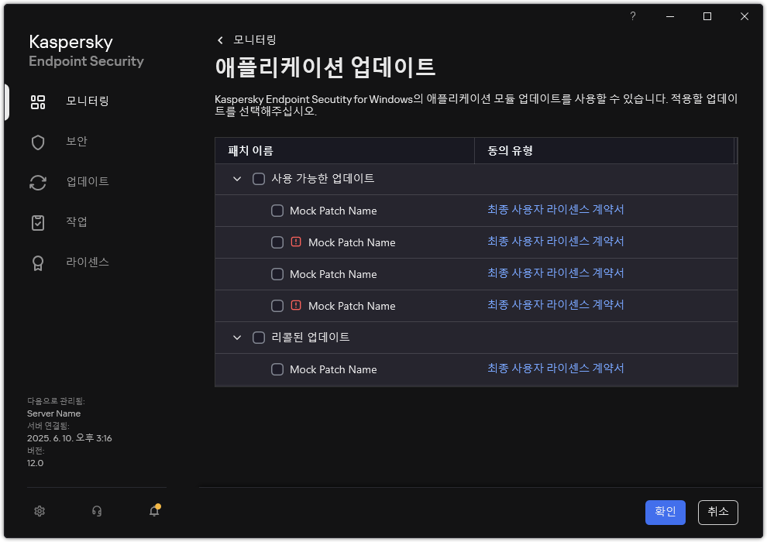Viewport: 767px width, 542px height.
Task: Collapse the 리콜된 업데이트 section
Action: pyautogui.click(x=236, y=337)
